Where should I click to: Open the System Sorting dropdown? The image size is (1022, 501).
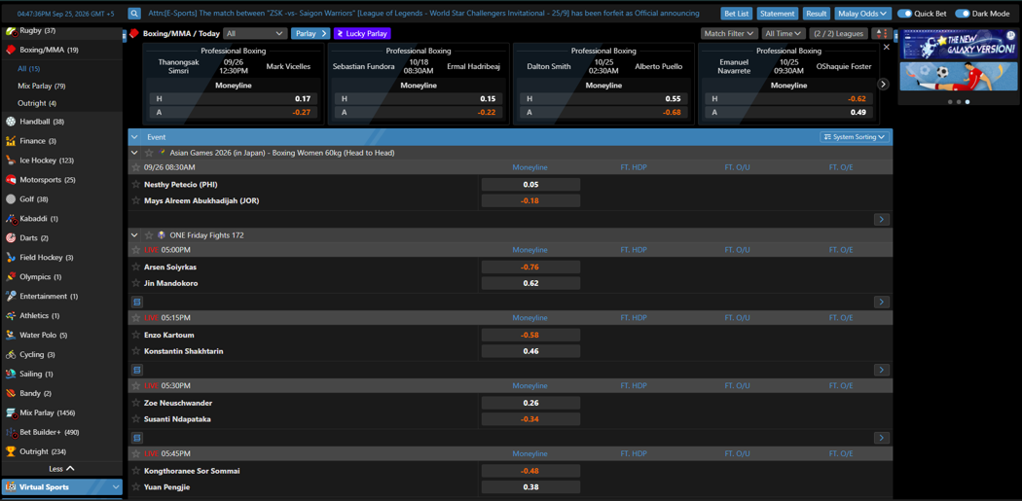coord(855,137)
